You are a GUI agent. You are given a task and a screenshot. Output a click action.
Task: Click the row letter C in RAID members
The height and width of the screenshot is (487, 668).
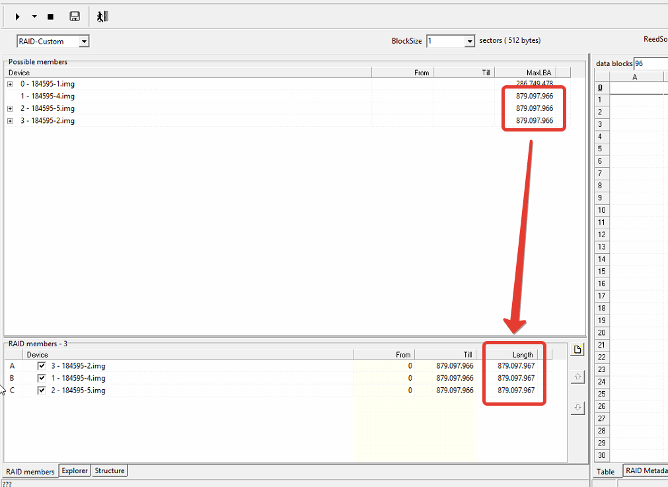click(x=12, y=391)
